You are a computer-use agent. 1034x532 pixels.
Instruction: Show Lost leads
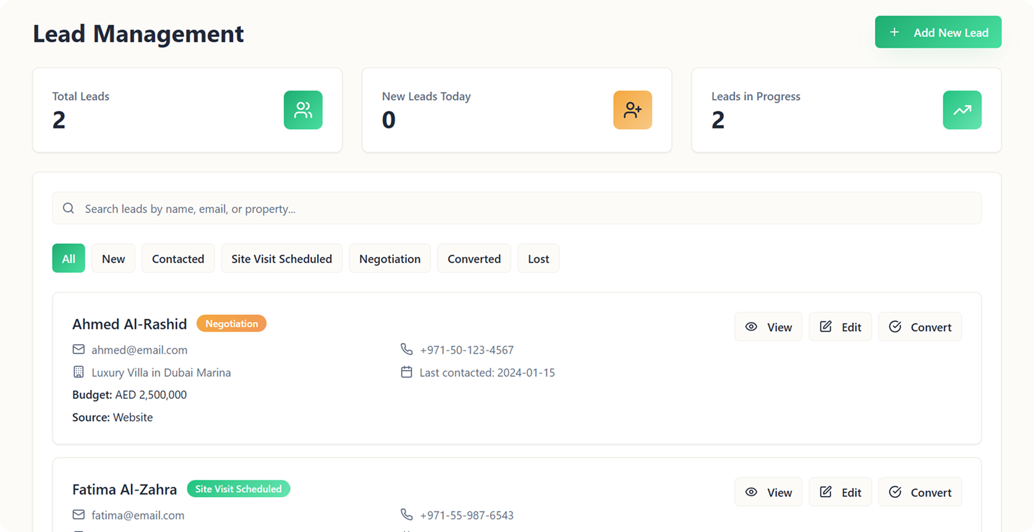538,258
